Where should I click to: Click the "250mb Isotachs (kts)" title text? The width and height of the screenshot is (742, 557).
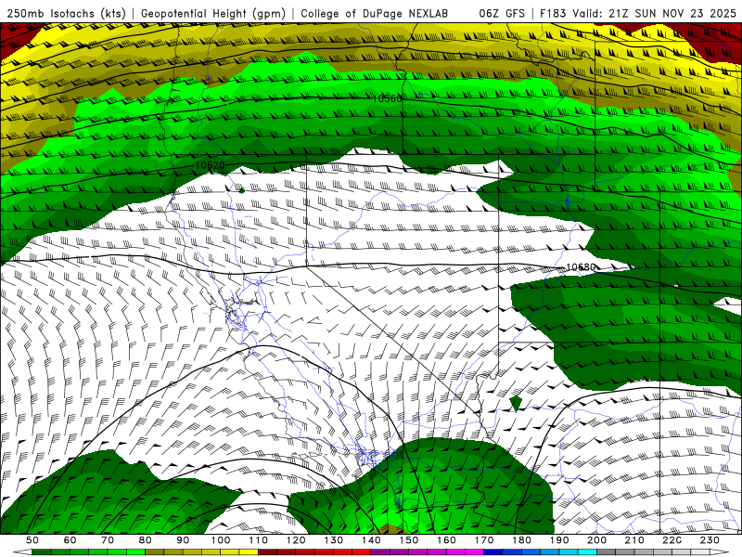[x=67, y=13]
